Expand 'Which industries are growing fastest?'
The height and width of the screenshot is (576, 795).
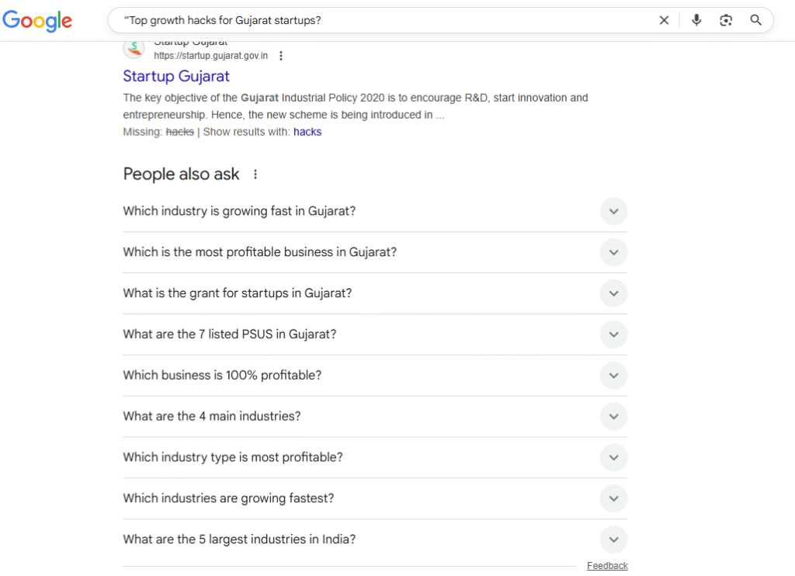click(x=613, y=498)
